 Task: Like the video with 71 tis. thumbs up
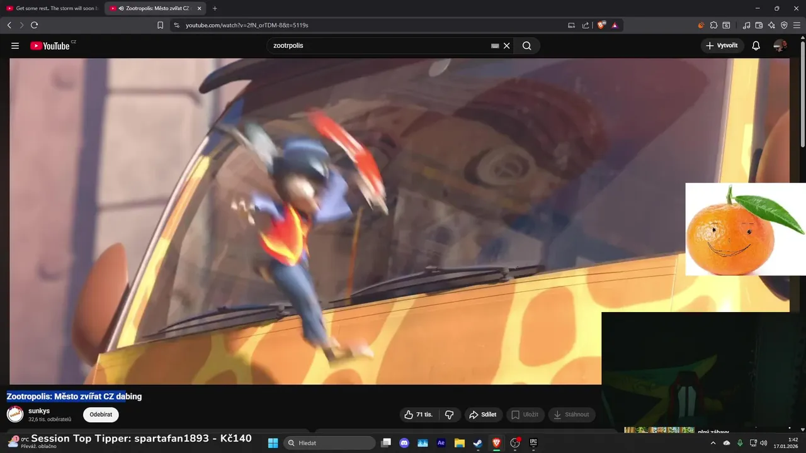[x=419, y=415]
